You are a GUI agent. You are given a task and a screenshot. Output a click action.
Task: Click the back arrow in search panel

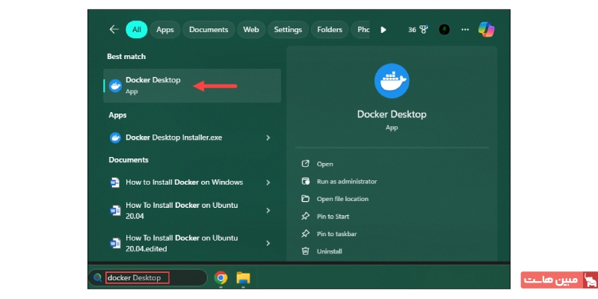point(114,30)
